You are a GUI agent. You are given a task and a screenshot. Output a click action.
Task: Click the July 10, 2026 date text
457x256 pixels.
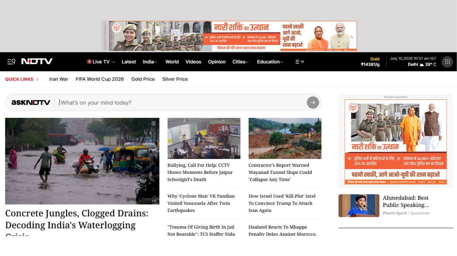[413, 59]
